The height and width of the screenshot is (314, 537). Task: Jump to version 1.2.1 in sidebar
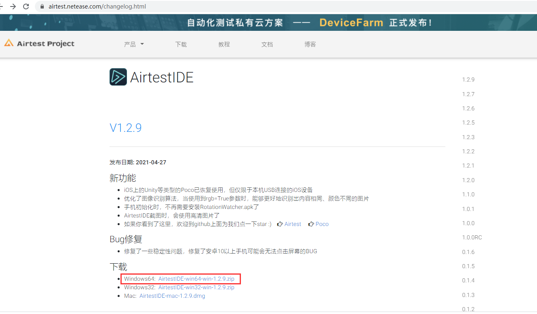(x=468, y=166)
